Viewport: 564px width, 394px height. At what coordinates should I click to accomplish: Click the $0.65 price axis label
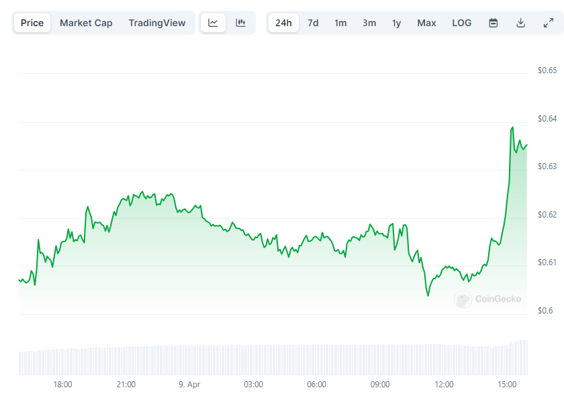[x=547, y=70]
